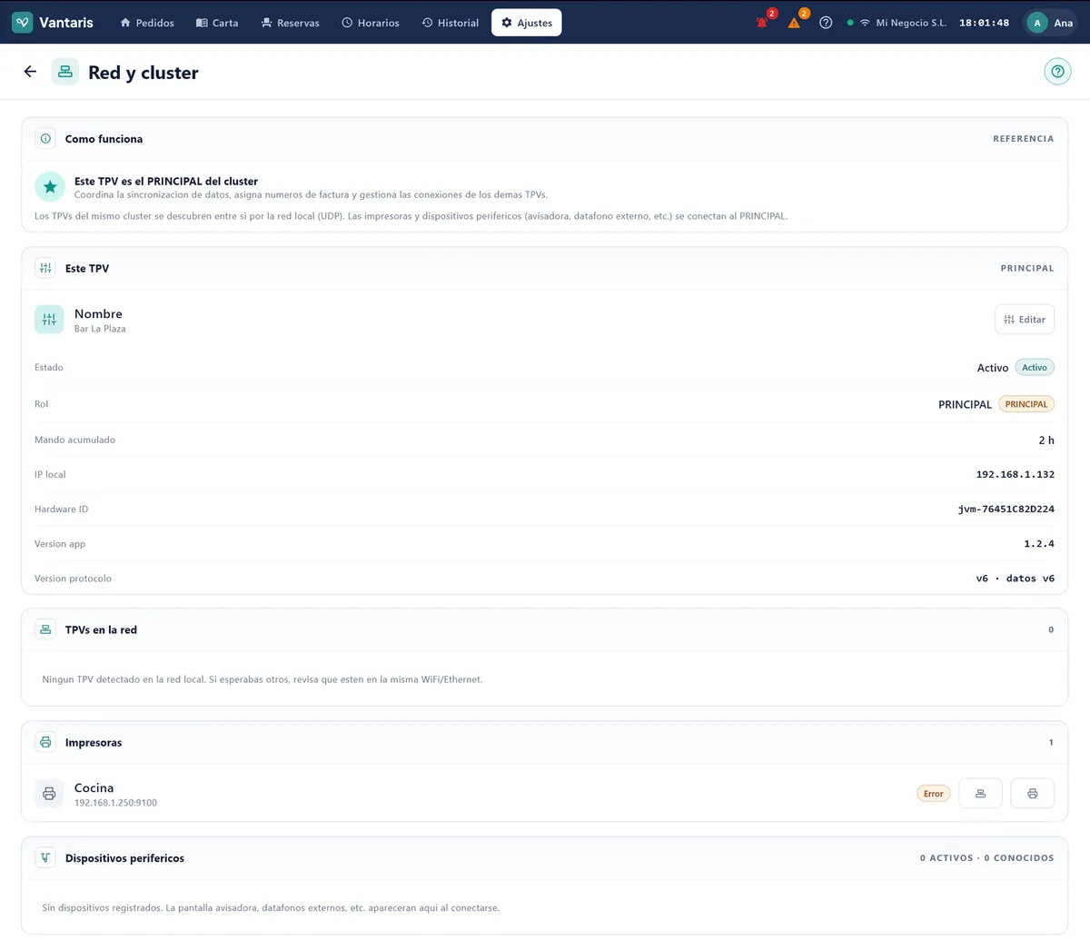Open the Pedidos tab
1090x940 pixels.
147,23
